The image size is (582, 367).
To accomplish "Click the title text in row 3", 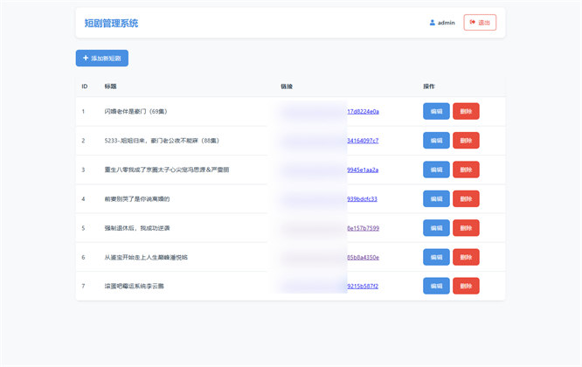I will 167,170.
